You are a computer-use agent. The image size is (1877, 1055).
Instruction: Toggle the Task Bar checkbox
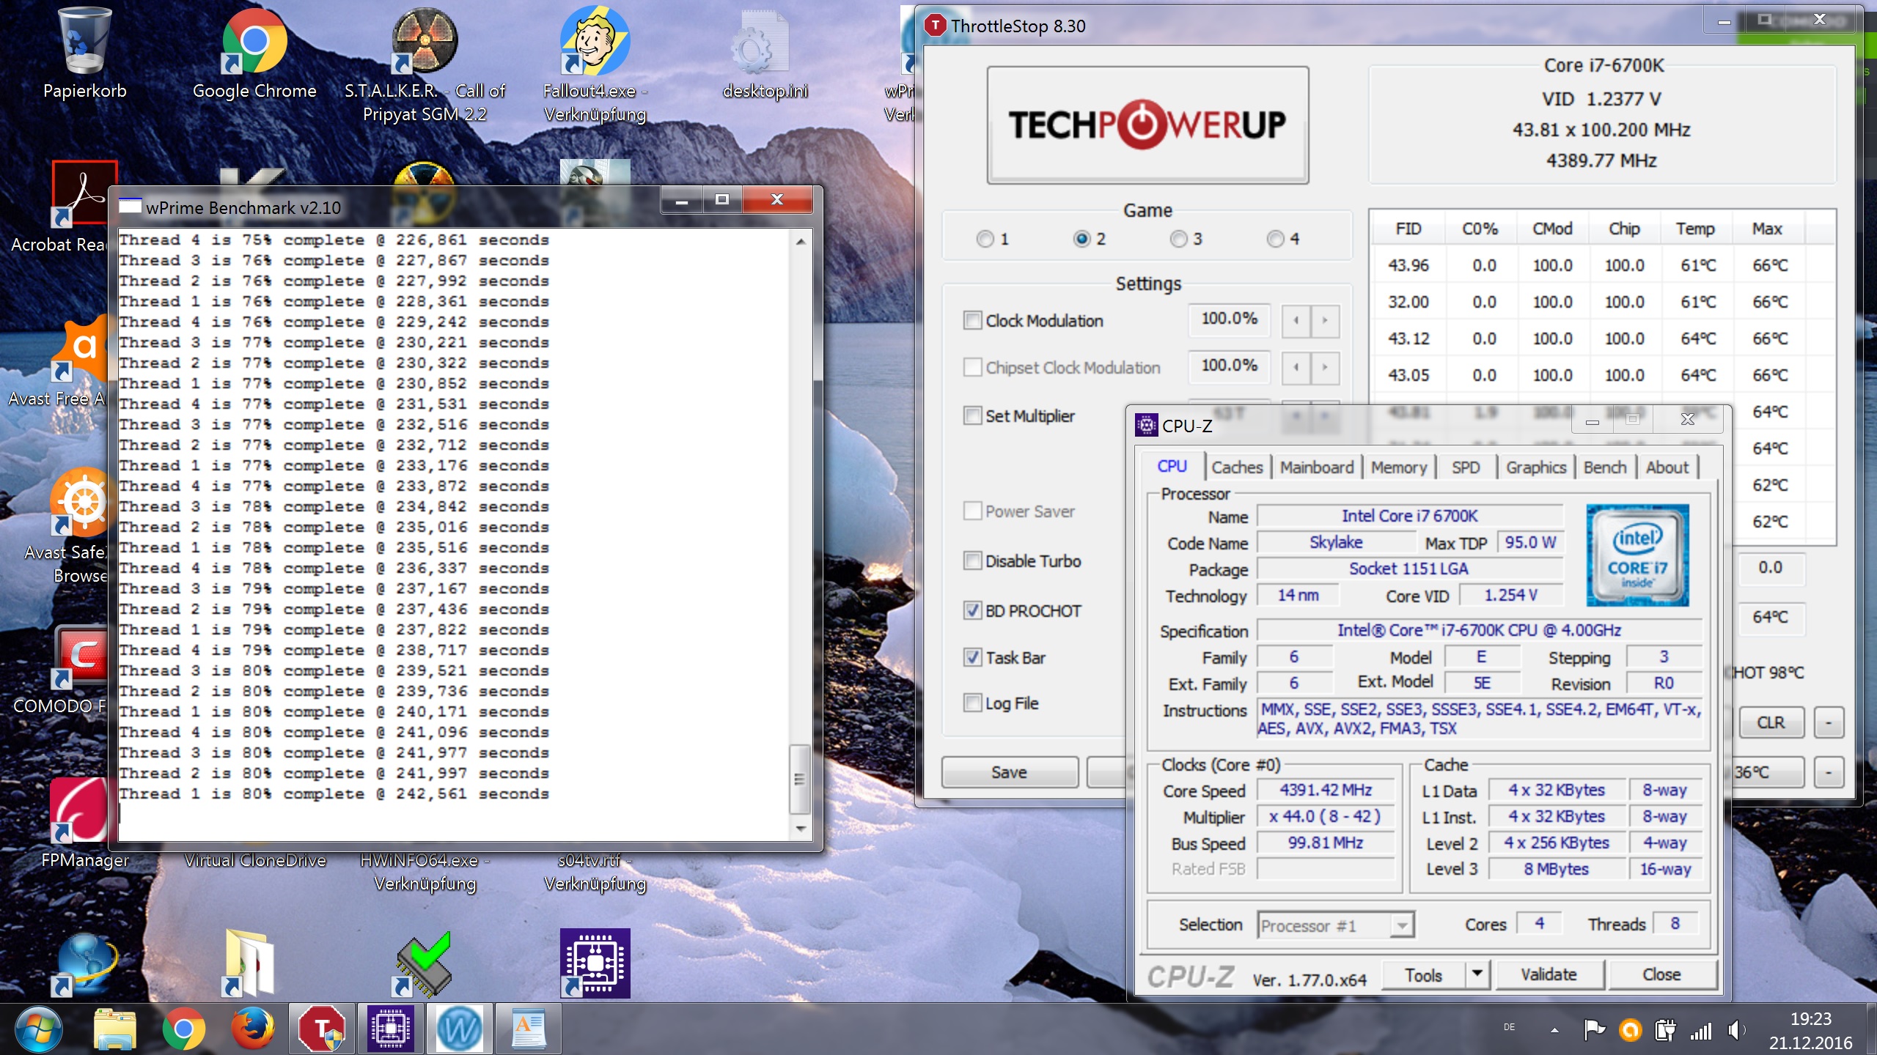(x=972, y=657)
